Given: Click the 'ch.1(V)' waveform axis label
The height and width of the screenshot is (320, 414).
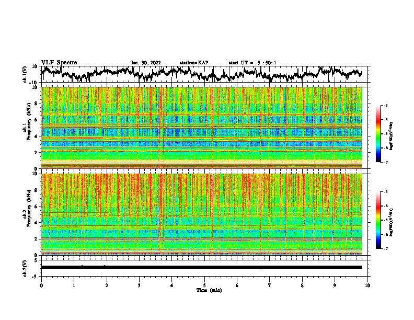Looking at the screenshot, I should point(25,74).
